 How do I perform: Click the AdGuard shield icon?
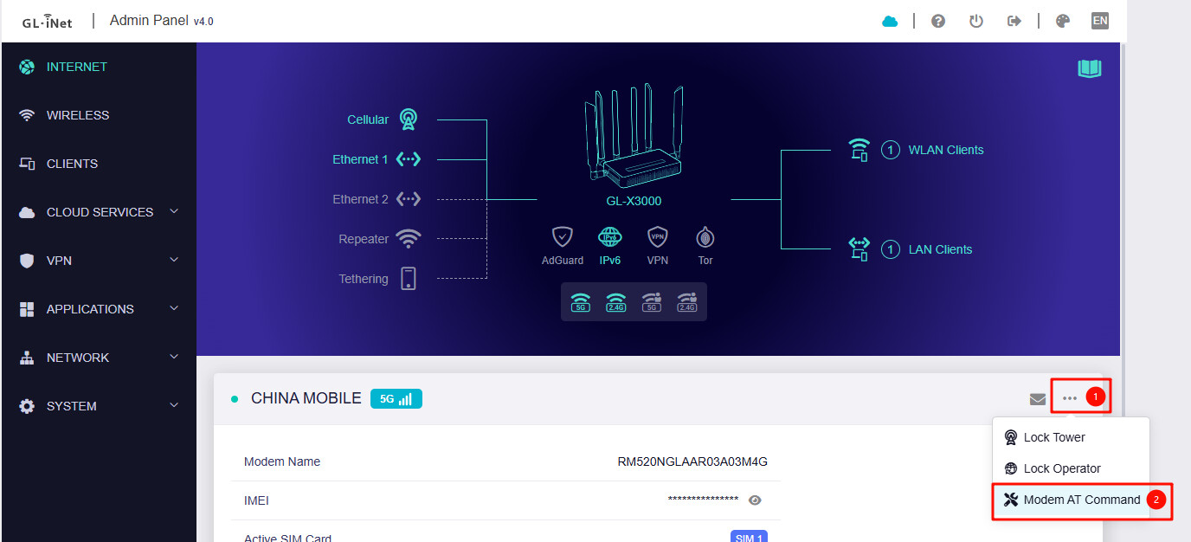click(x=563, y=236)
